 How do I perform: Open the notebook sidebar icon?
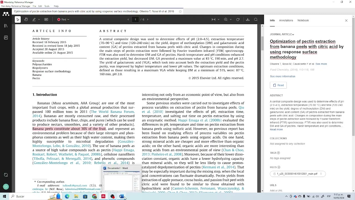point(6,37)
